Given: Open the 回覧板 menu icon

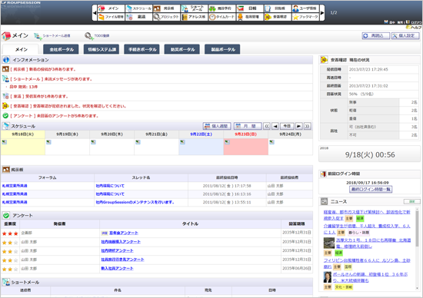Looking at the screenshot, I should pyautogui.click(x=278, y=8).
